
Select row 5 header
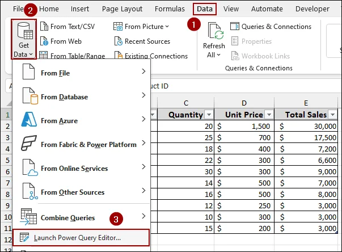coord(7,161)
